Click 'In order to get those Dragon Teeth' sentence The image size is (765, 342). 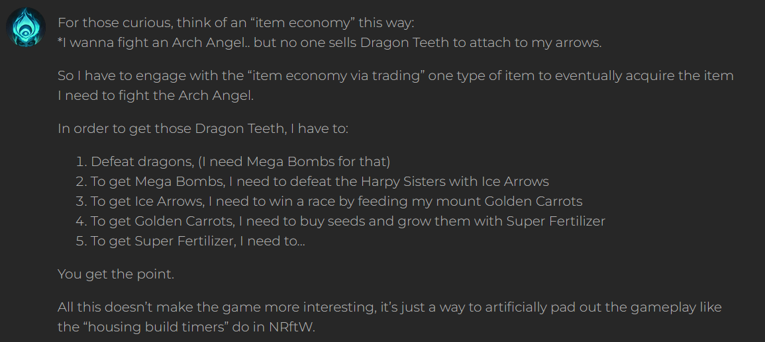[203, 128]
